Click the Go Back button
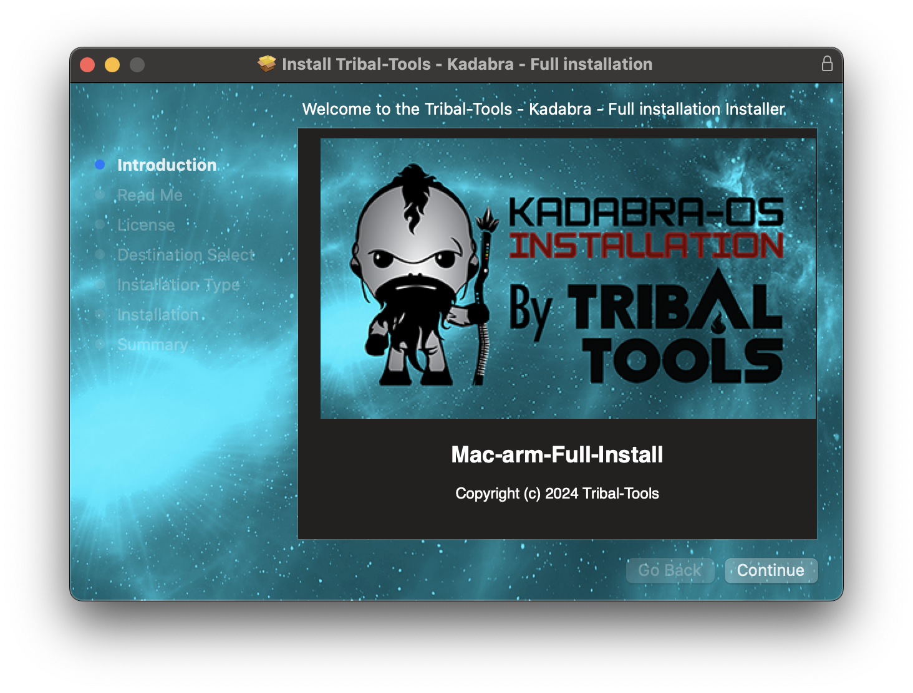 [670, 570]
